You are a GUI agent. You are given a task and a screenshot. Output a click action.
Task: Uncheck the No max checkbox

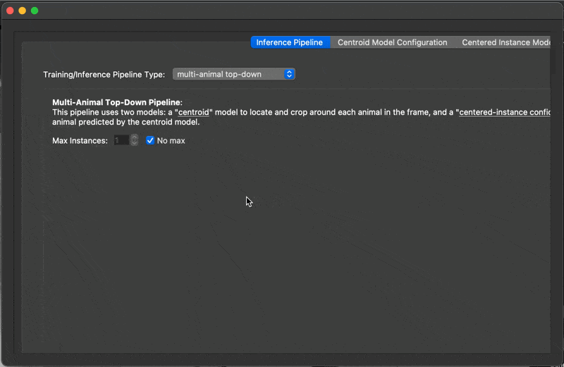[150, 141]
